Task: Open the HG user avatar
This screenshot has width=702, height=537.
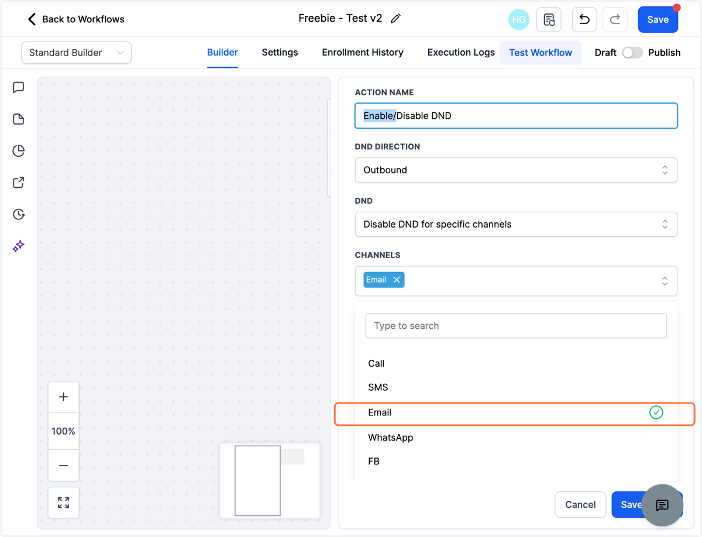Action: (x=519, y=19)
